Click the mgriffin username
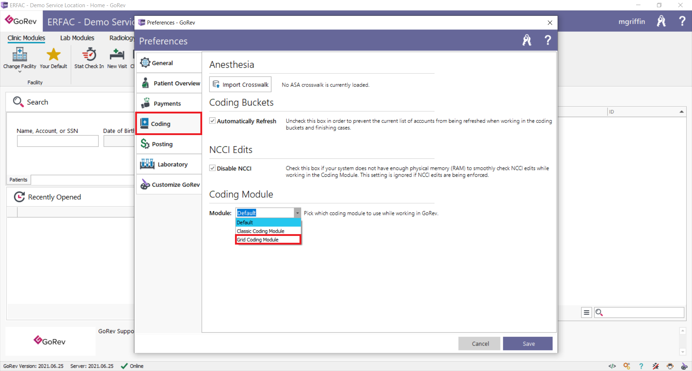 [x=631, y=21]
